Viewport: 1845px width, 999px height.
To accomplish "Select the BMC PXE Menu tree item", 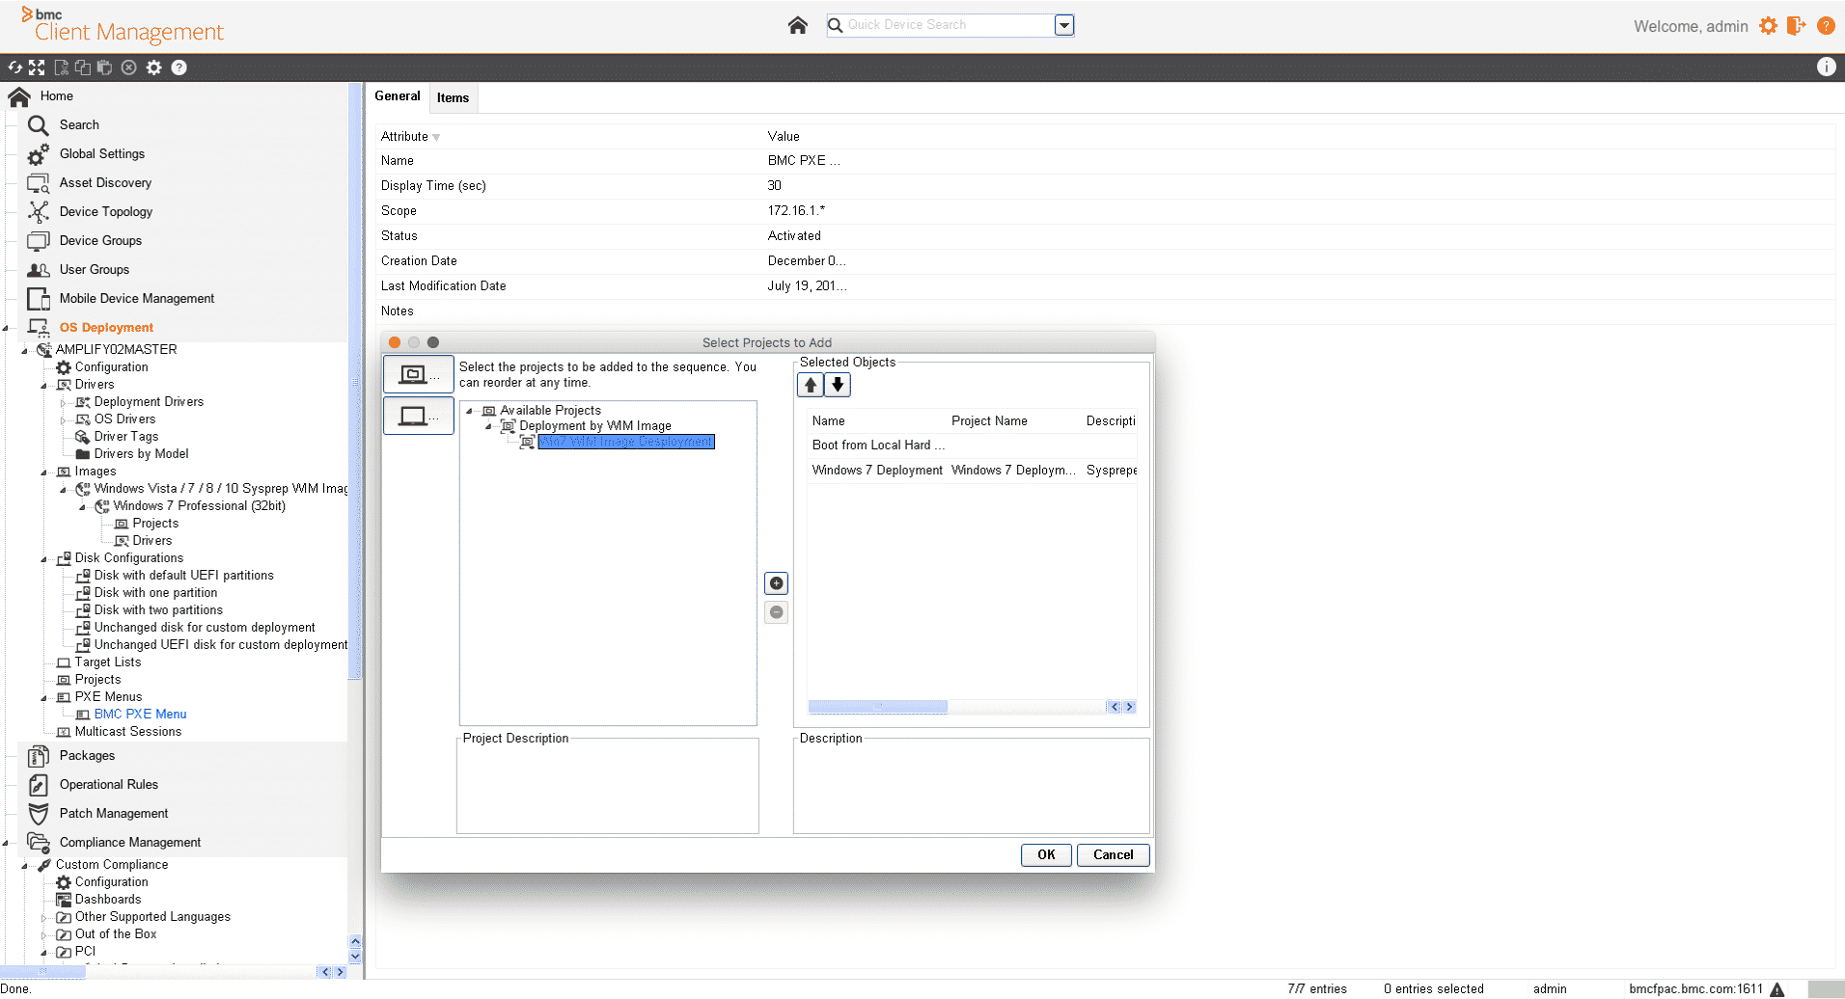I will [x=140, y=714].
